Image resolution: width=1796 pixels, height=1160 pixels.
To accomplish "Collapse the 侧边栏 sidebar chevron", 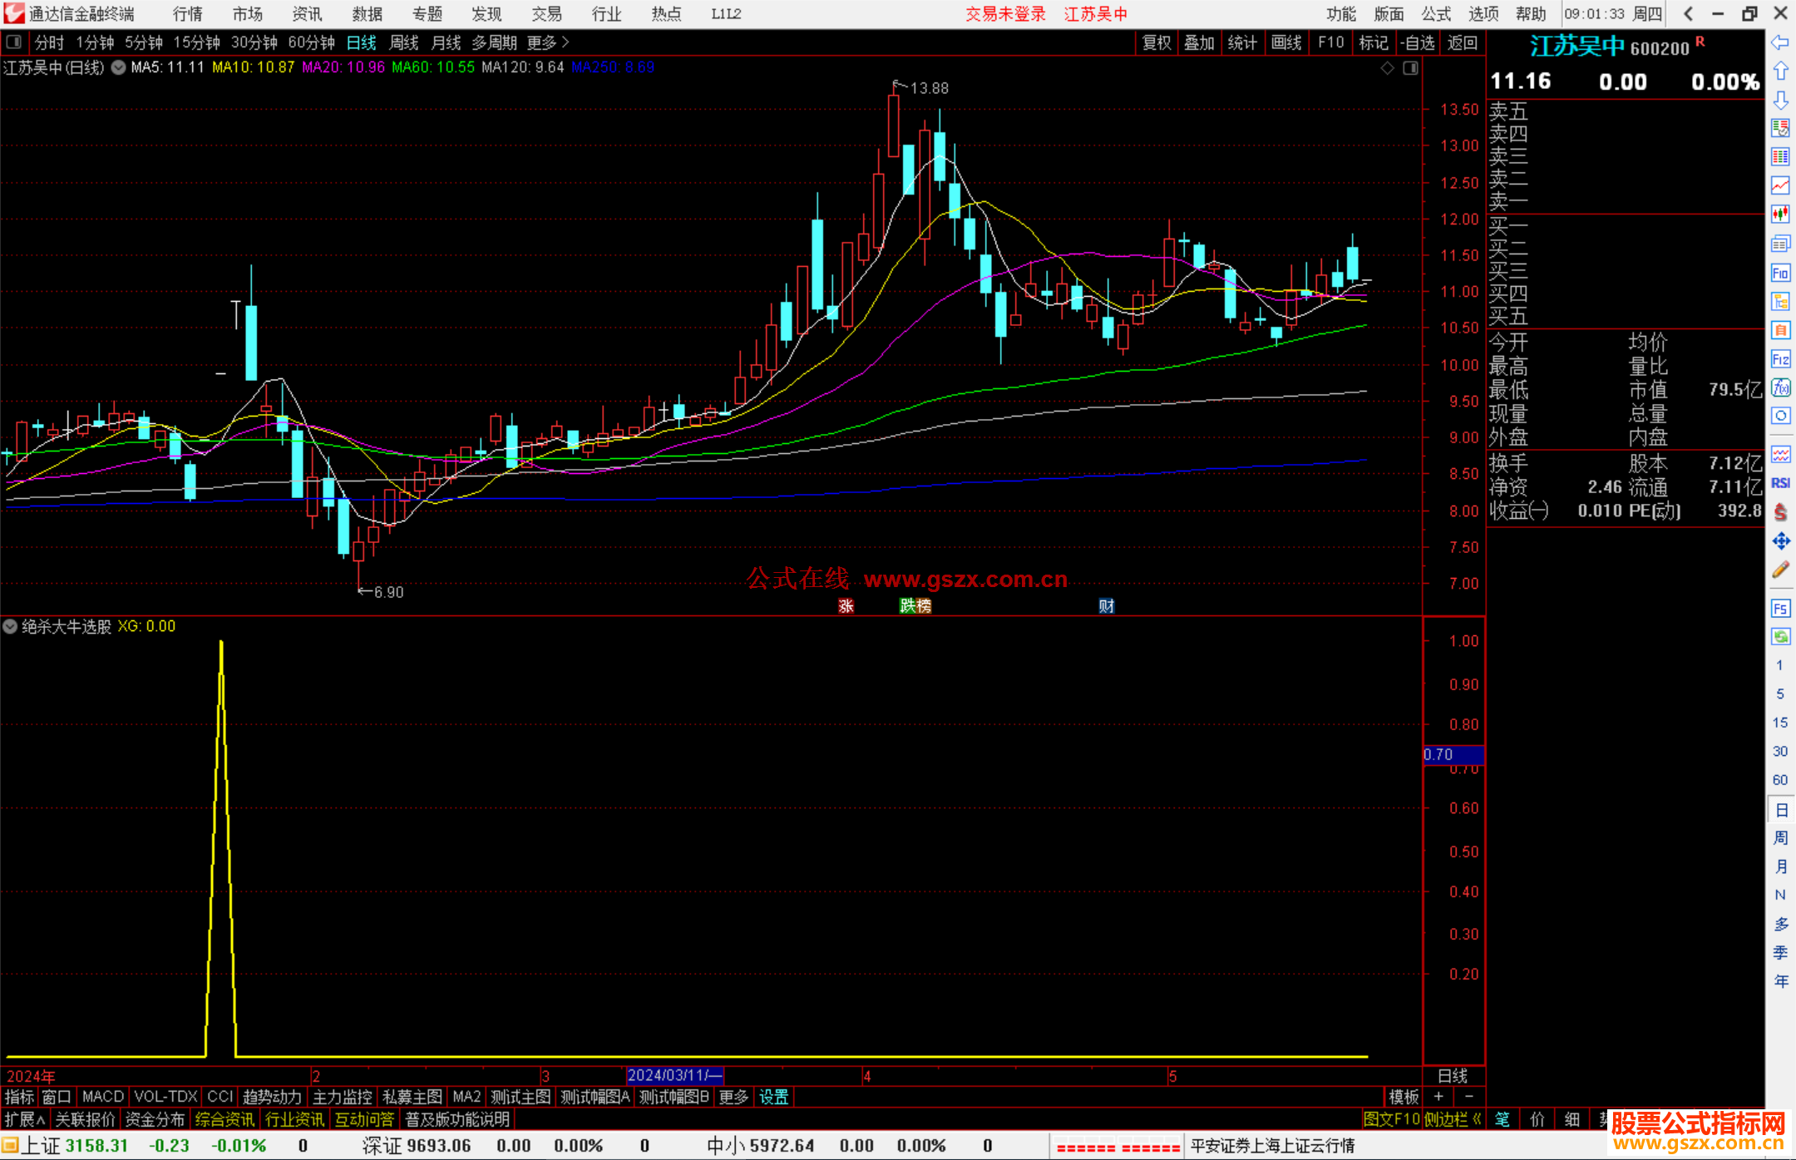I will (x=1477, y=1119).
